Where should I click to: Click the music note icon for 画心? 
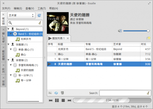[x=17, y=55]
